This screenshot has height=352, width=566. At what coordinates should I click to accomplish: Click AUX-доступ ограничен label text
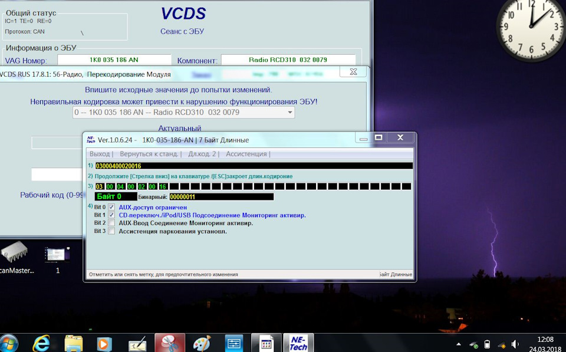pos(153,207)
